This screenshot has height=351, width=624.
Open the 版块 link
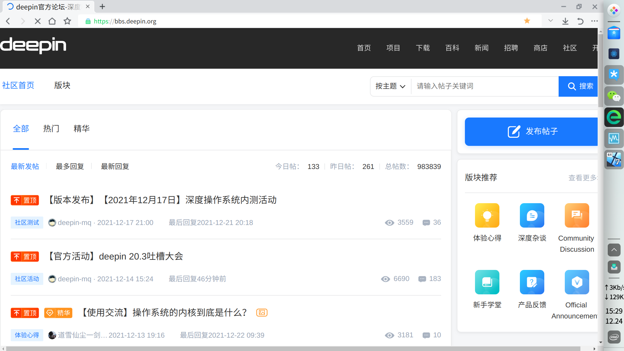(x=62, y=85)
